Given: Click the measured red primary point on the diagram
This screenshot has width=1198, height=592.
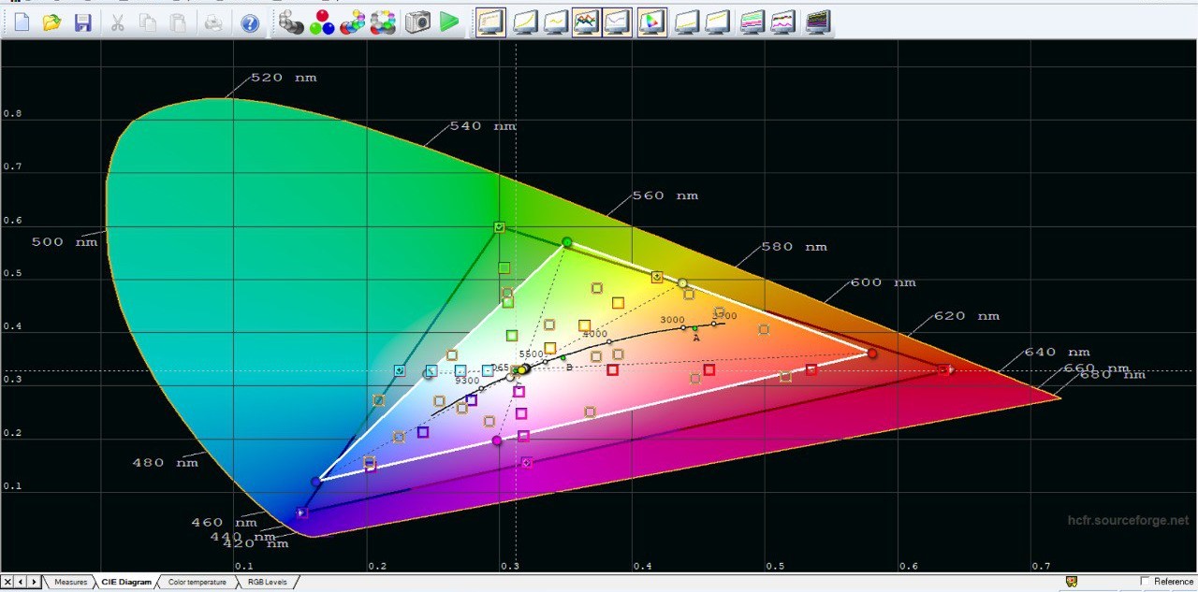Looking at the screenshot, I should 872,354.
